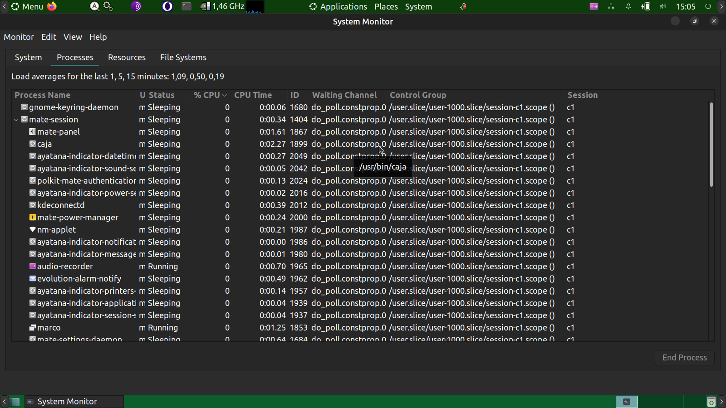Click the audio recorder tray icon
This screenshot has width=726, height=408.
[594, 6]
